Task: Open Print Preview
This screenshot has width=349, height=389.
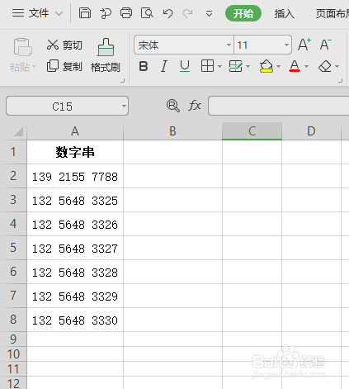Action: point(147,13)
